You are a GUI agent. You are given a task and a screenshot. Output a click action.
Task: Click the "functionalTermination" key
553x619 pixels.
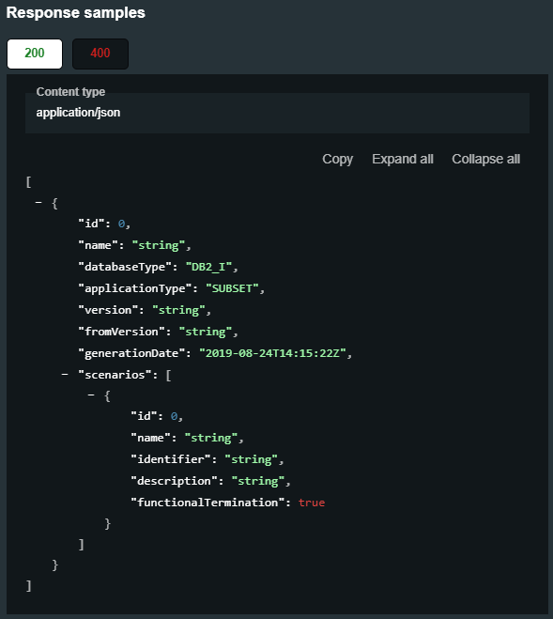pyautogui.click(x=207, y=503)
